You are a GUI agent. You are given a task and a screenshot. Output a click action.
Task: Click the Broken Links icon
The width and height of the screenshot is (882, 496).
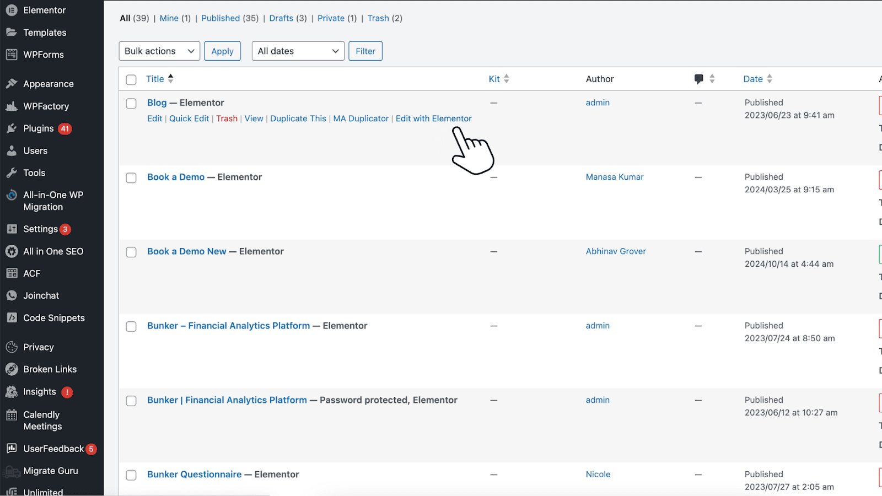[x=12, y=369]
